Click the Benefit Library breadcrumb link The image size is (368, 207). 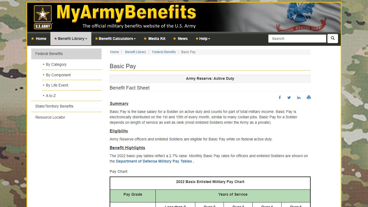point(136,52)
